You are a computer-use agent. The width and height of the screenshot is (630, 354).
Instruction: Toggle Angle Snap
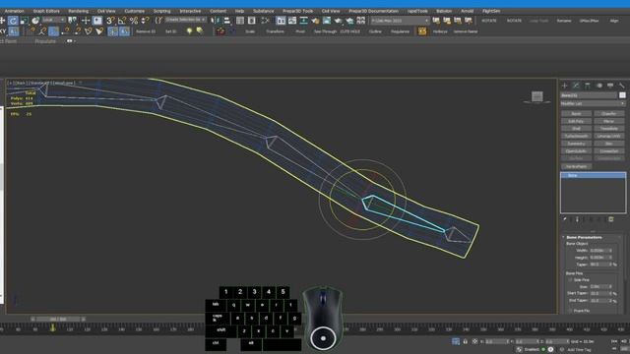[122, 20]
